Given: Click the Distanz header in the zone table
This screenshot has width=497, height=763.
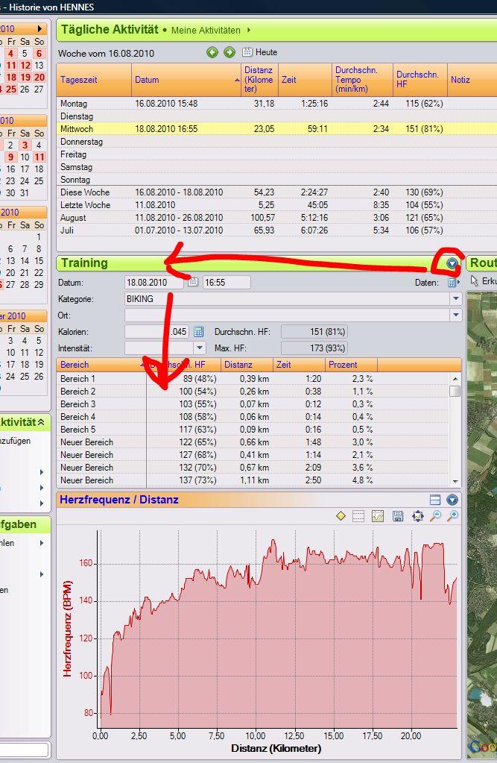Looking at the screenshot, I should [x=247, y=365].
